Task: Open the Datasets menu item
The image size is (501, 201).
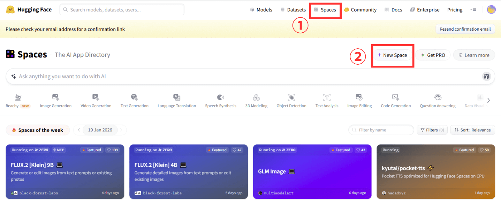Action: click(x=293, y=10)
